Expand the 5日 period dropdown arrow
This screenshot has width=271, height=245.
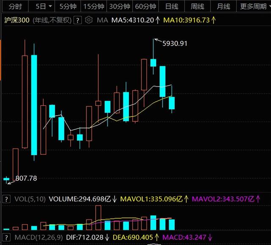pos(50,6)
